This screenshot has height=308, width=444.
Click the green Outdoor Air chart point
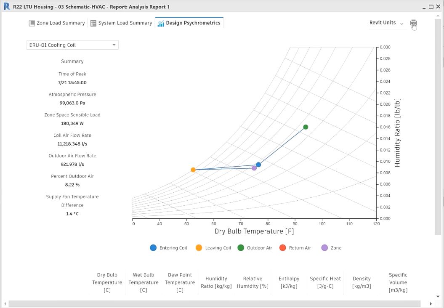pyautogui.click(x=306, y=127)
